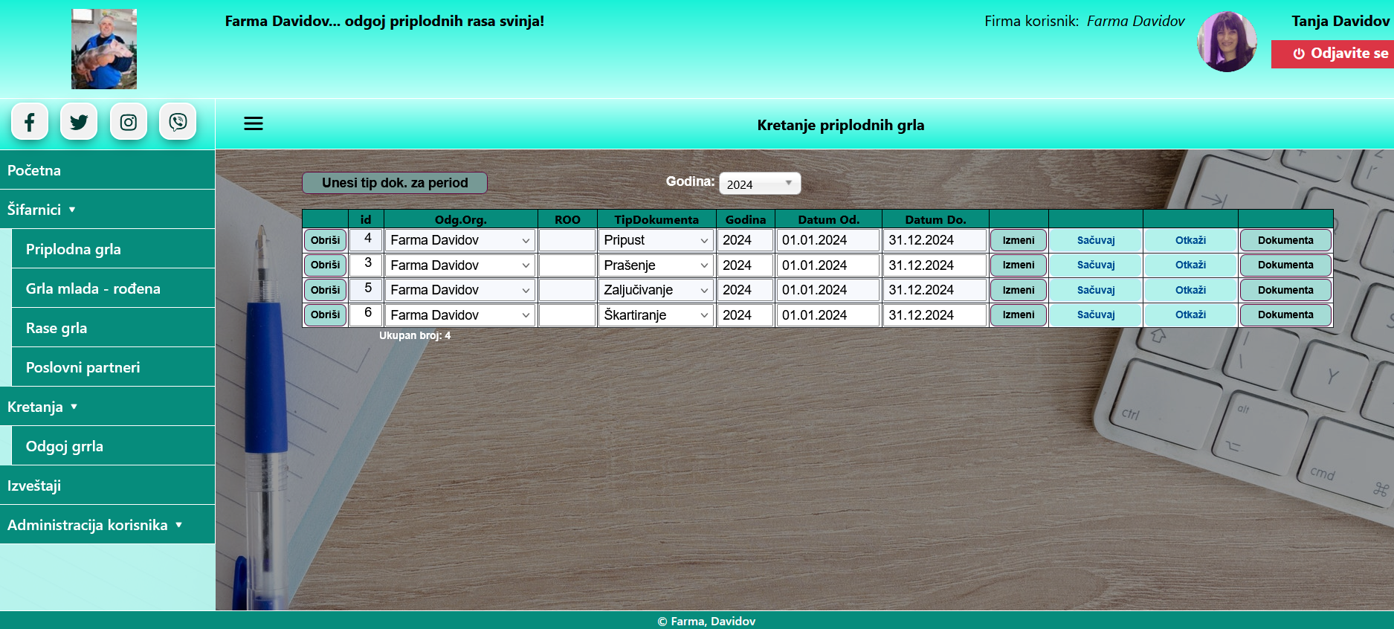Open the Viber contact icon
Image resolution: width=1394 pixels, height=629 pixels.
coord(178,122)
